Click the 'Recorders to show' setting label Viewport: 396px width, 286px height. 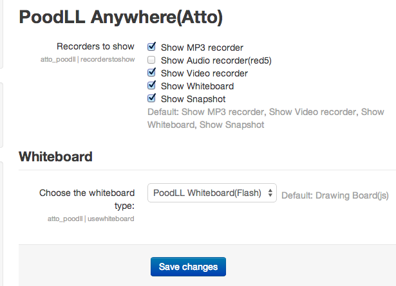click(95, 46)
